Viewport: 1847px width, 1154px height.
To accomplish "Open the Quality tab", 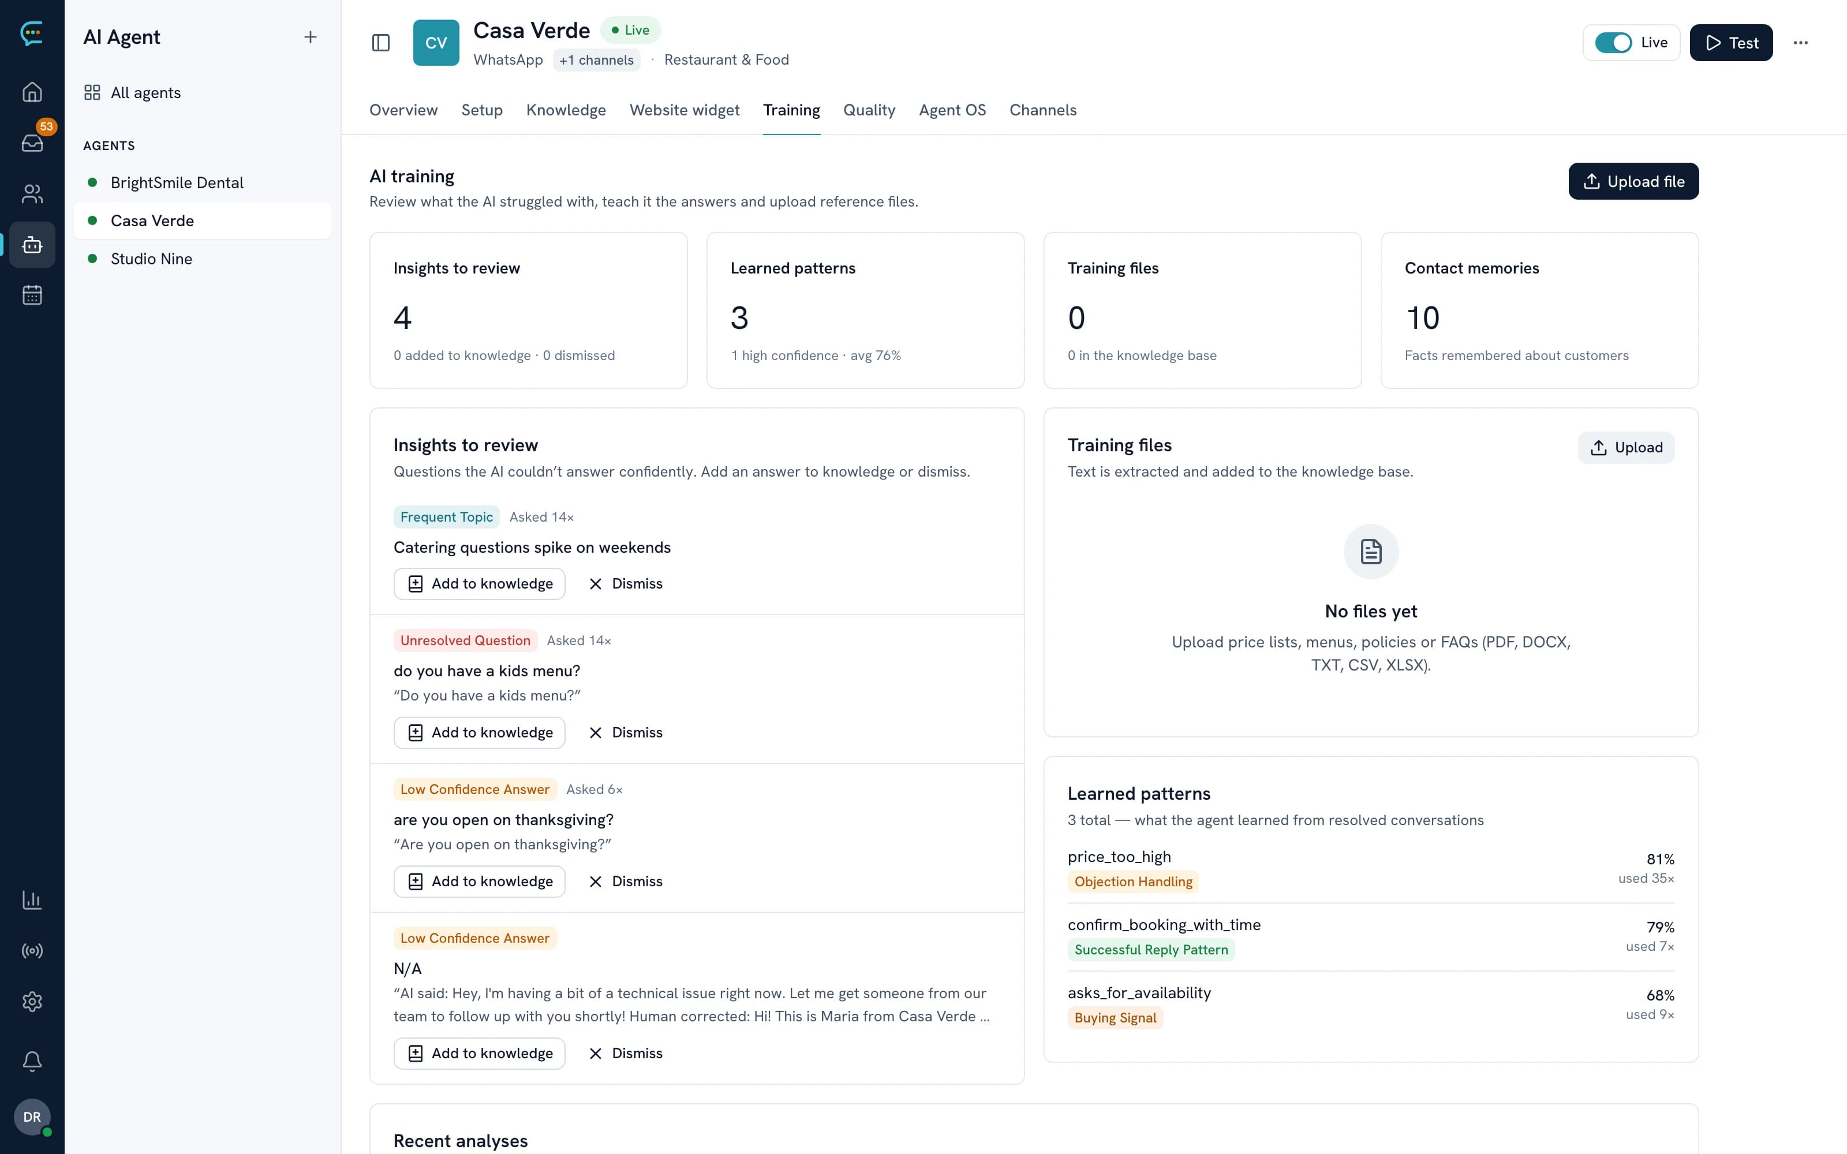I will tap(869, 110).
